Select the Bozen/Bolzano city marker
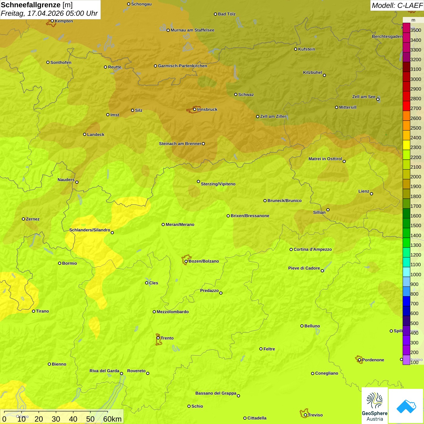Screen dimensions: 424x424 pos(186,261)
